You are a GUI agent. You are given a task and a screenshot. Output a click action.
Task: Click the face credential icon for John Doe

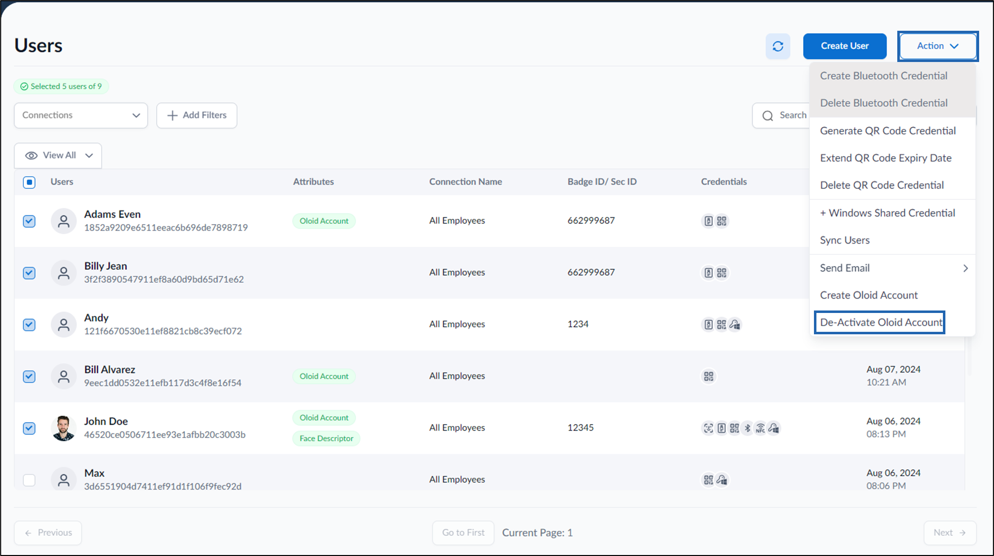click(x=708, y=428)
